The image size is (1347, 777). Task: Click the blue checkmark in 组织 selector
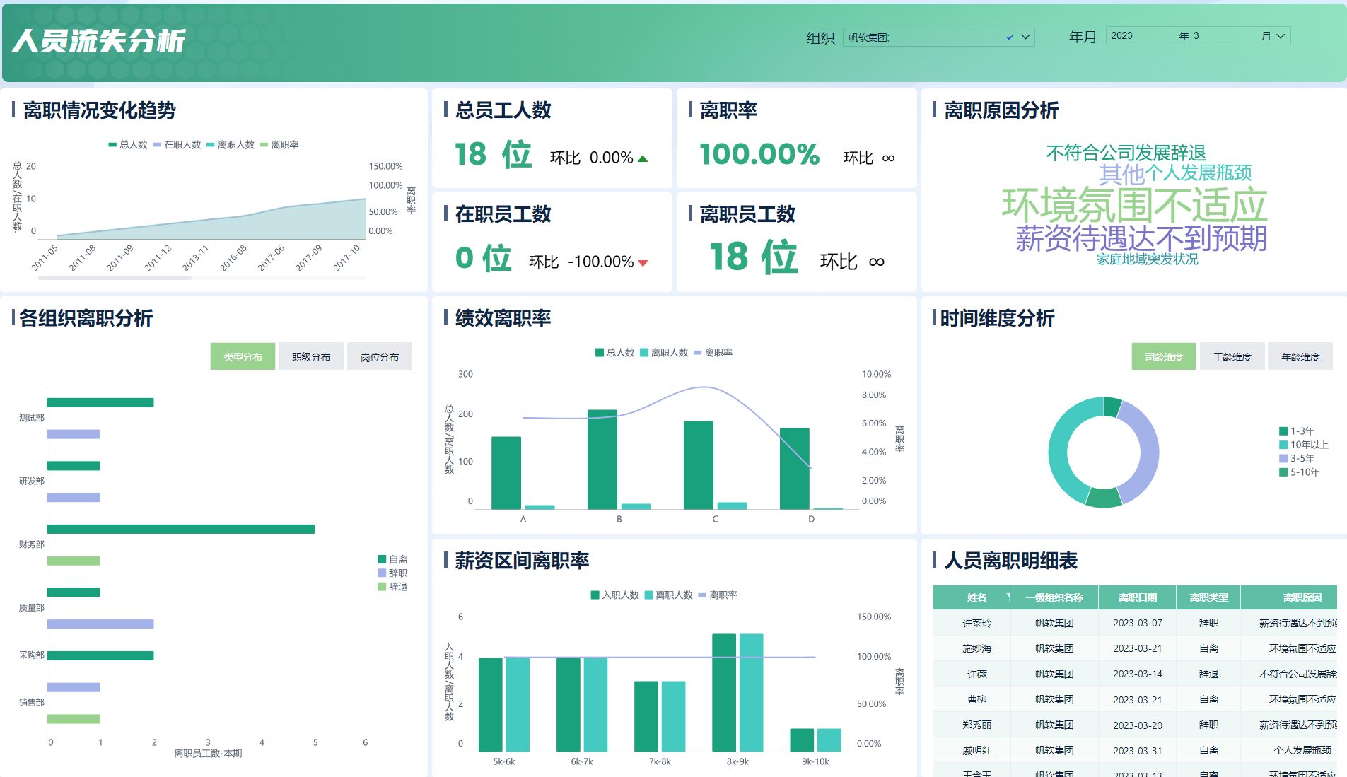(x=1010, y=37)
